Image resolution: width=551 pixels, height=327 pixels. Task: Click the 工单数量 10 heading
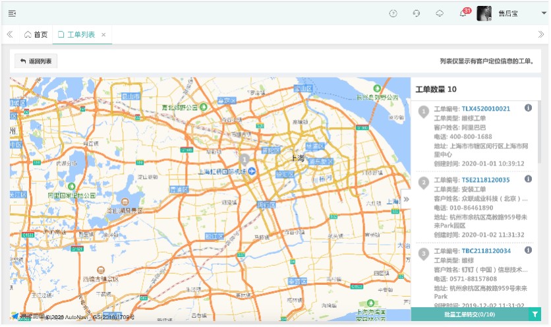coord(436,89)
